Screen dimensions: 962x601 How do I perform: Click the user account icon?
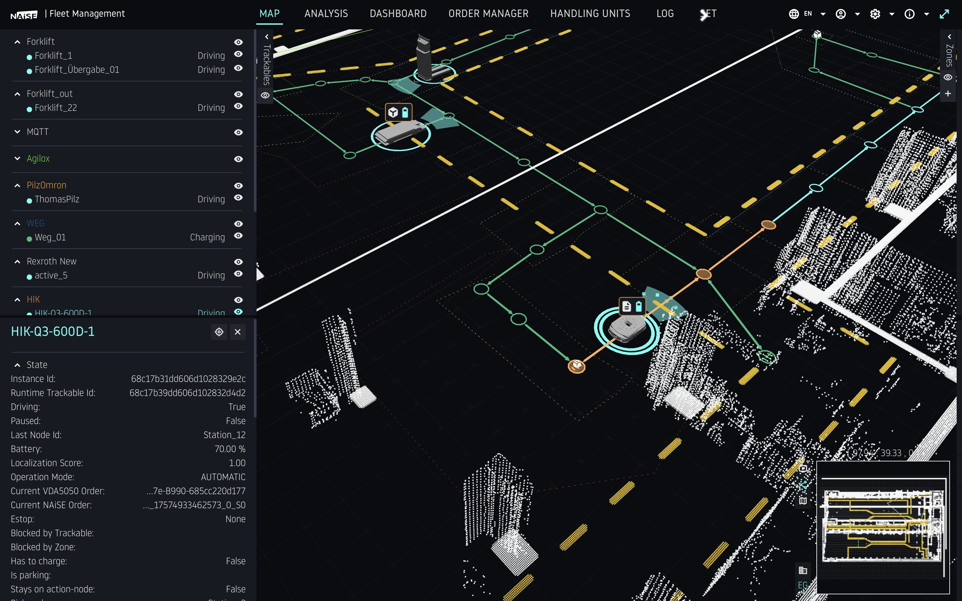click(x=841, y=14)
